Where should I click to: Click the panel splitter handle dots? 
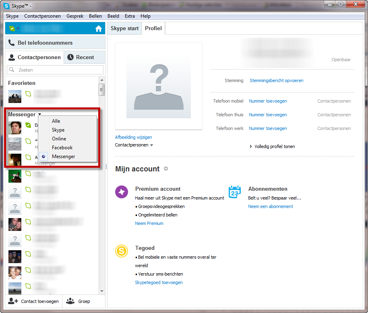[106, 167]
